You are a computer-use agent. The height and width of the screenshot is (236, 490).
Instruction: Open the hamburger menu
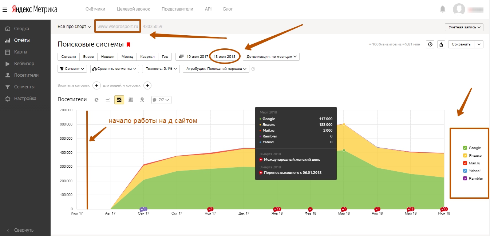click(x=5, y=9)
